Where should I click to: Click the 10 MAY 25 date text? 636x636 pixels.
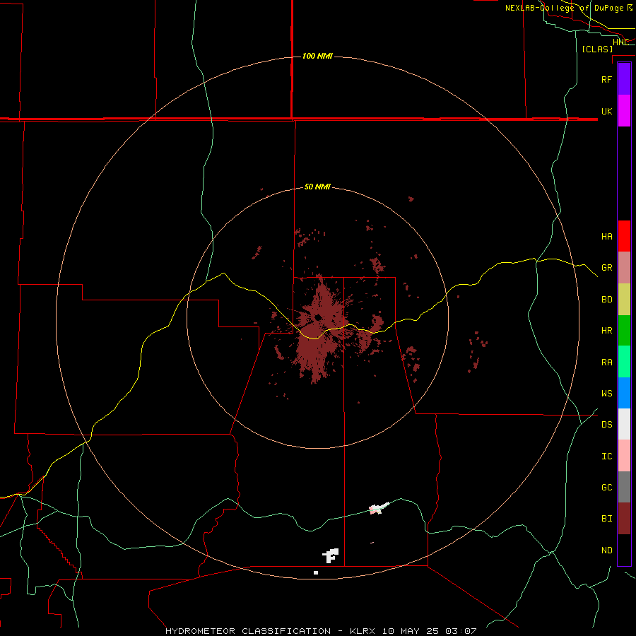pyautogui.click(x=411, y=631)
